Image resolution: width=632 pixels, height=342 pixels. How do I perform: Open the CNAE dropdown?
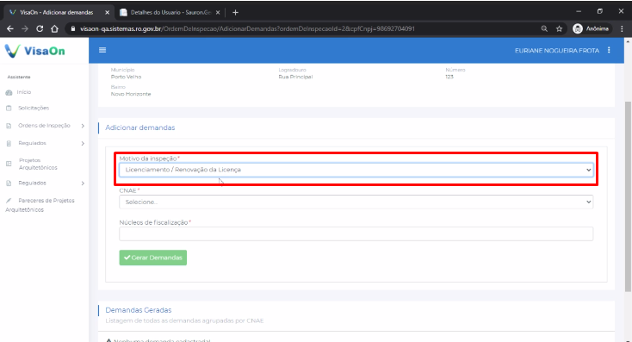click(x=356, y=202)
